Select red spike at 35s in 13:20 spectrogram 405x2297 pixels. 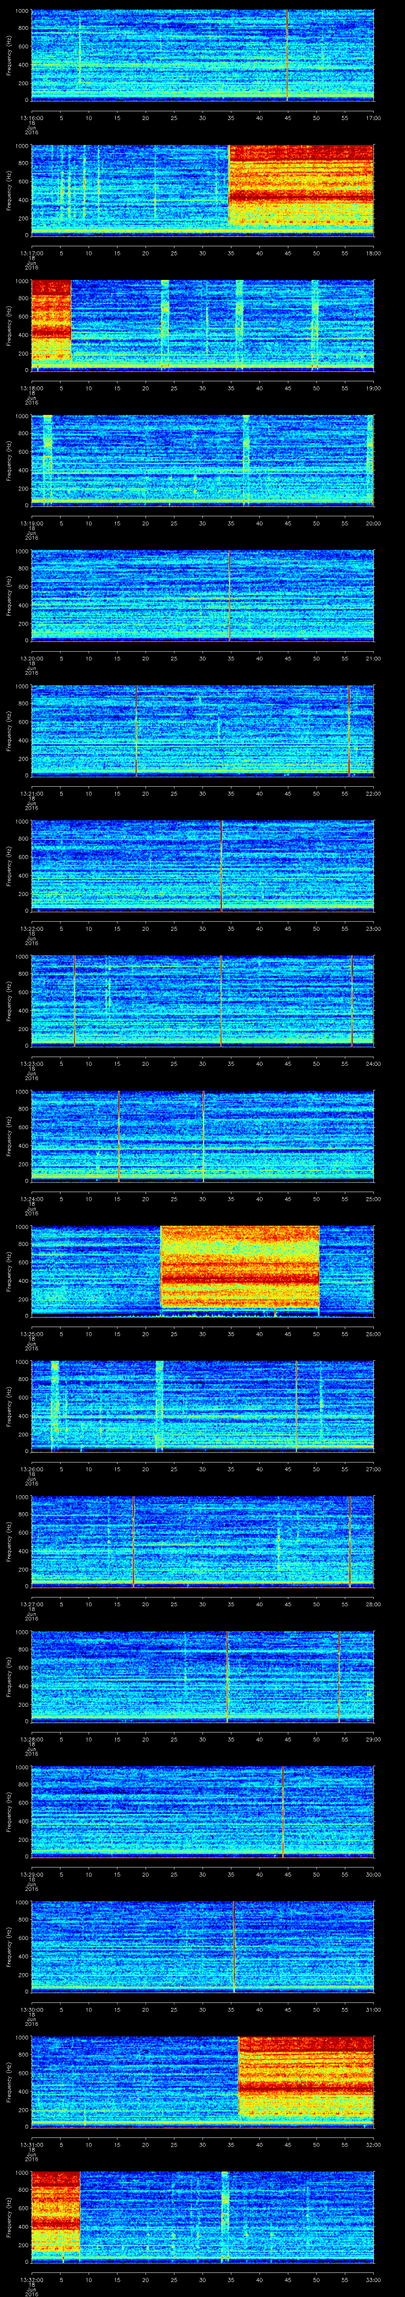230,596
